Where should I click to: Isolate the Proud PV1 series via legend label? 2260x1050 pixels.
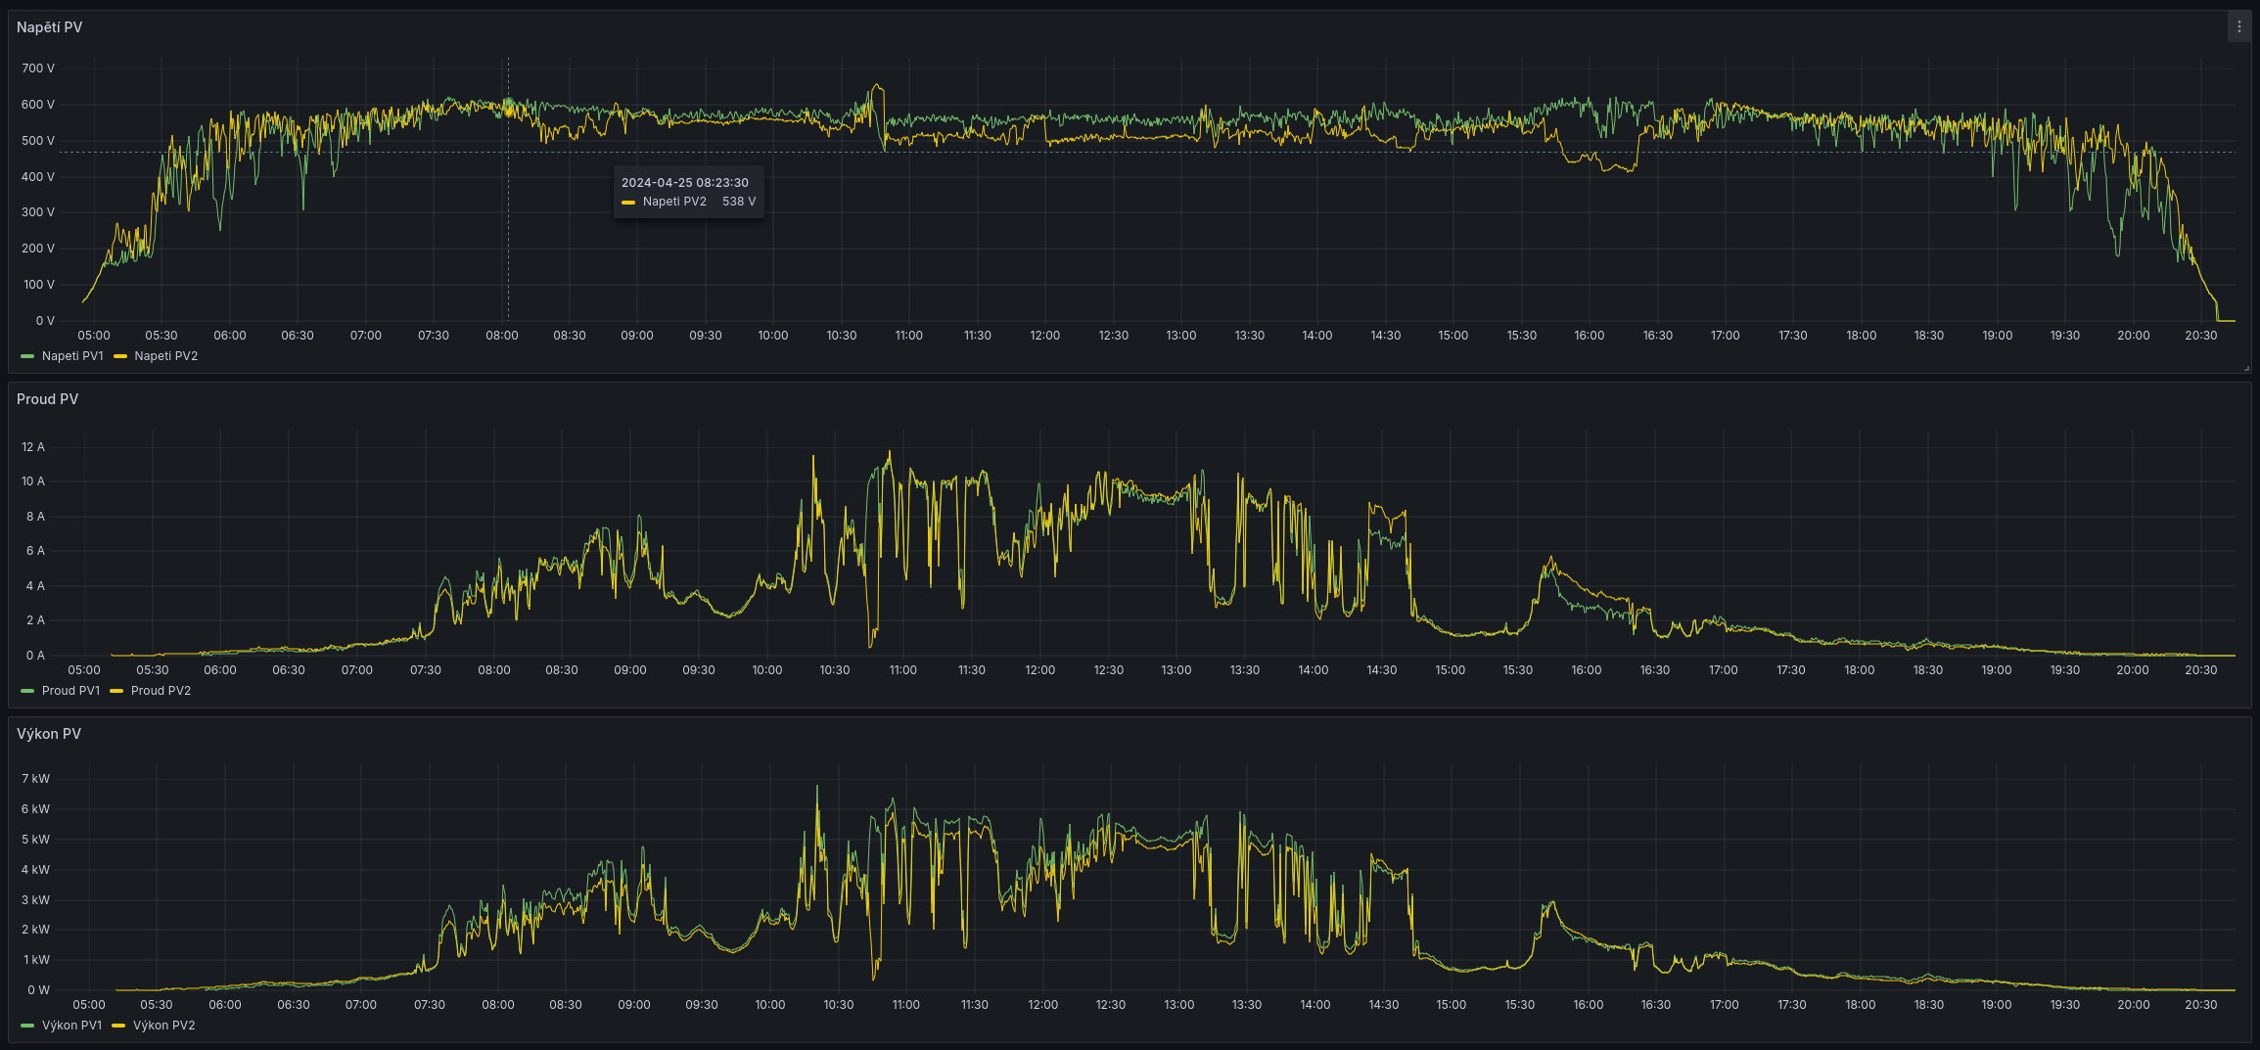(70, 691)
